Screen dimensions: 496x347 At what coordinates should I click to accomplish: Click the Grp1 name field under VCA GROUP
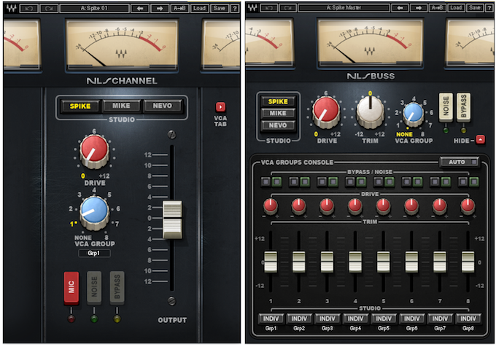tap(94, 253)
